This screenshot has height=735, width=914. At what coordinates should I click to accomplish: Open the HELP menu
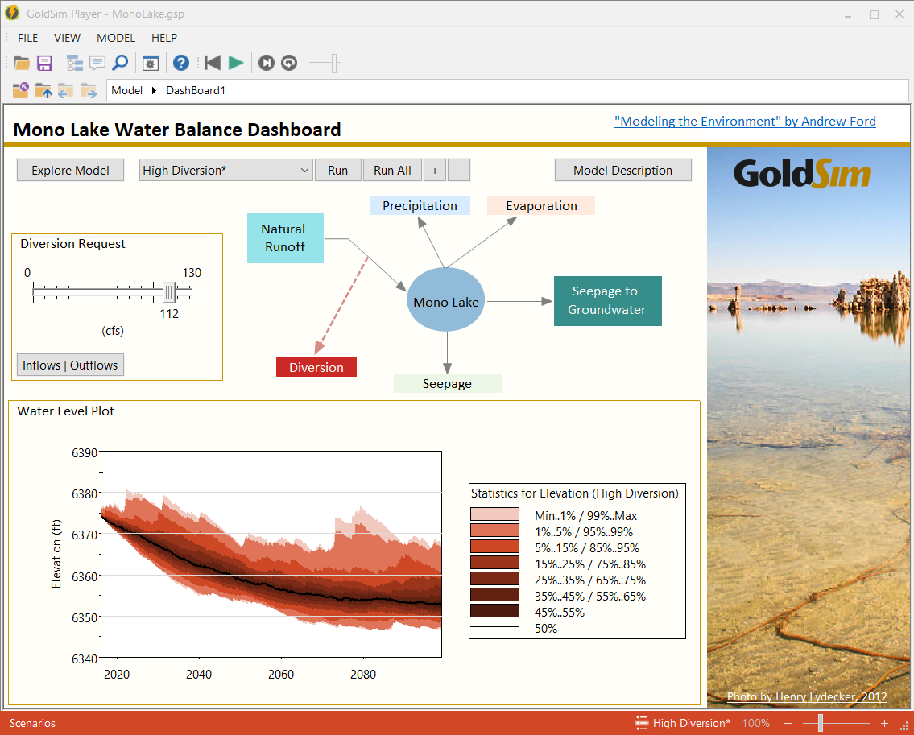(x=164, y=38)
